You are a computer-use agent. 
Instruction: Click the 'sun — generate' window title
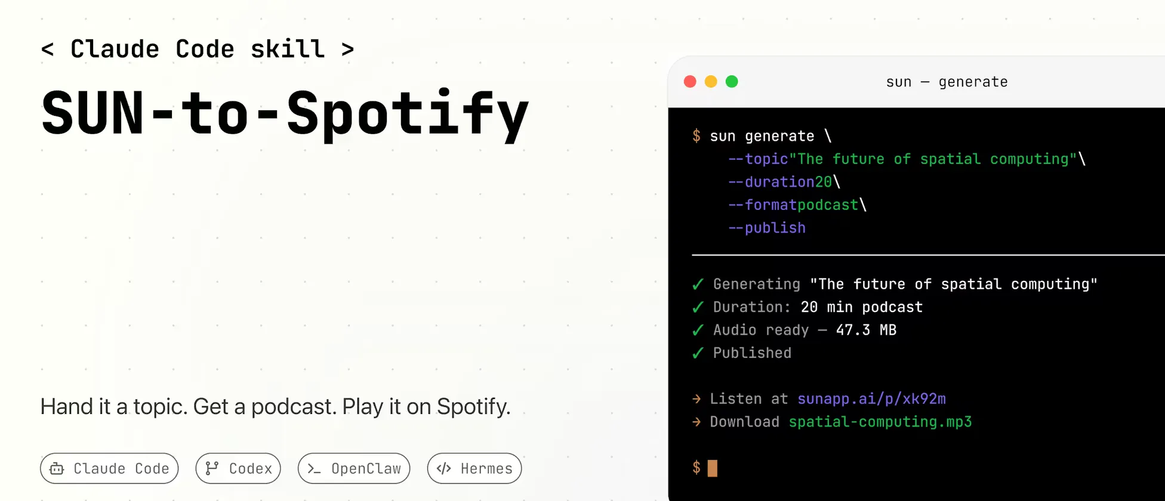(947, 82)
